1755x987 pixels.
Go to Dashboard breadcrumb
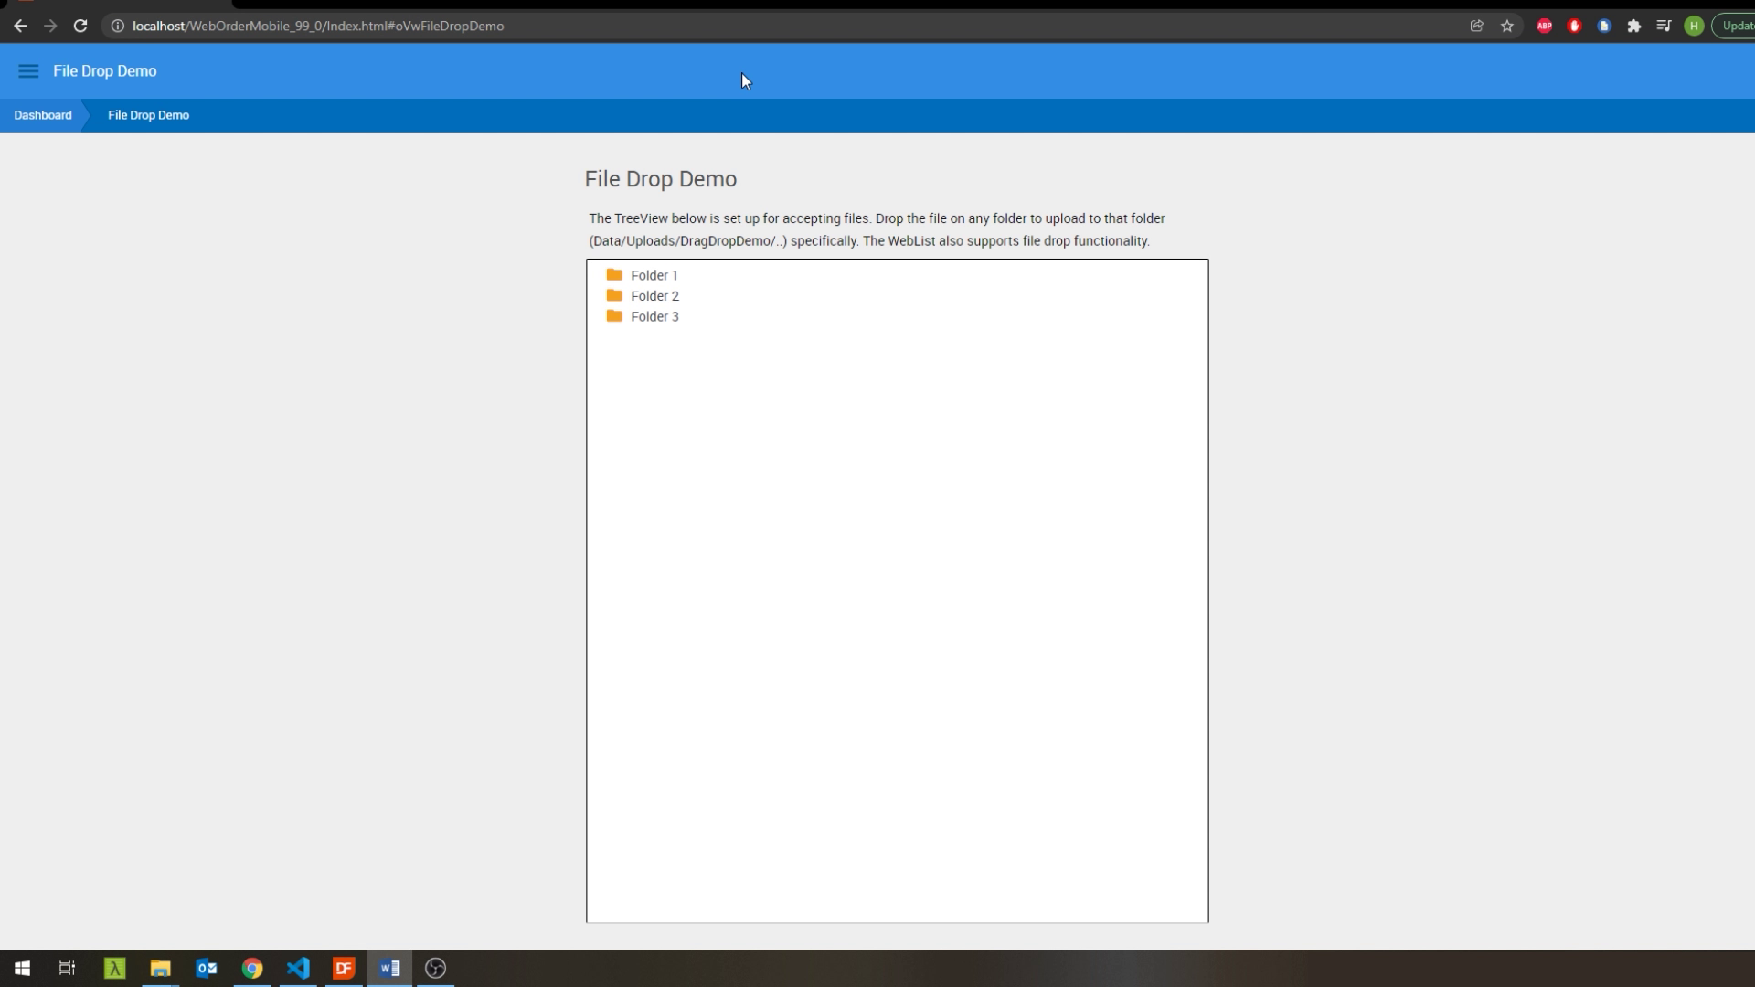43,115
